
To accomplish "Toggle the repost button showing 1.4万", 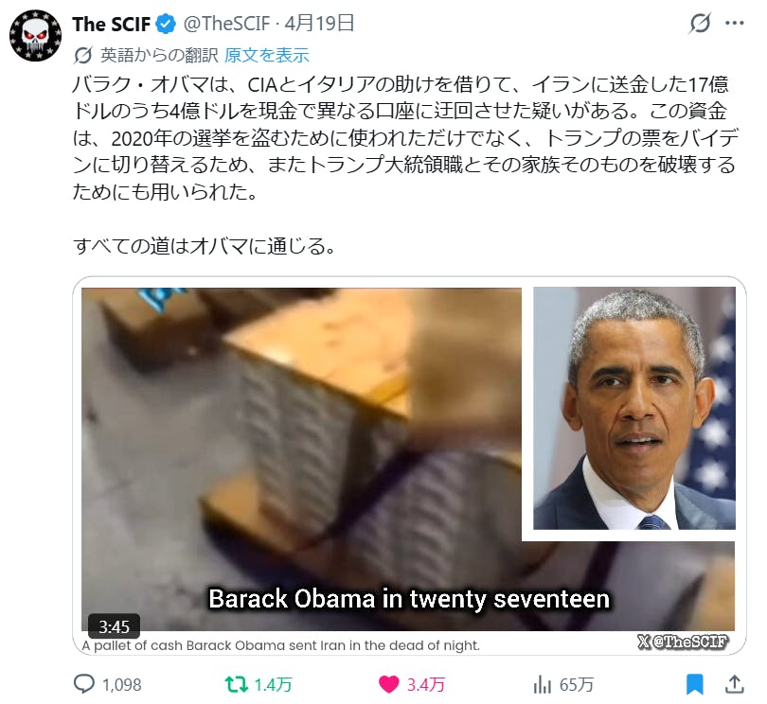I will 237,684.
